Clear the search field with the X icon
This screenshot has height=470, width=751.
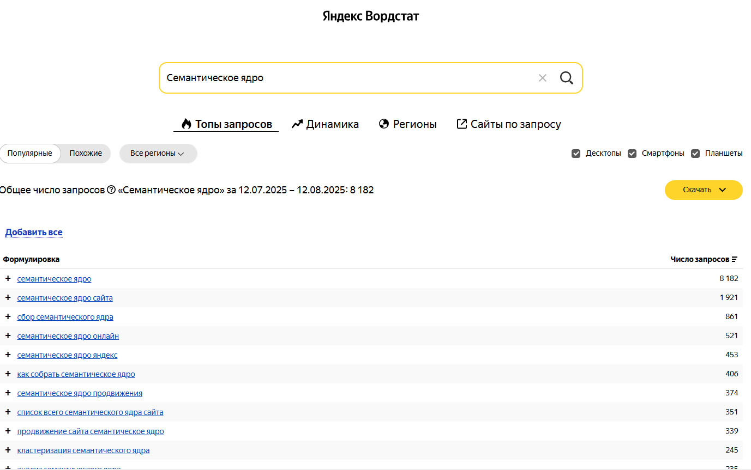(x=542, y=78)
